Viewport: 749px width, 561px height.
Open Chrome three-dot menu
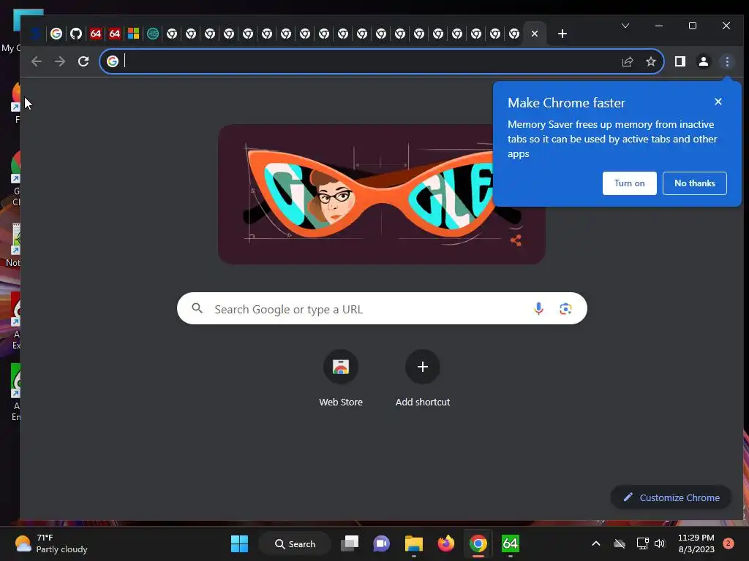point(727,61)
